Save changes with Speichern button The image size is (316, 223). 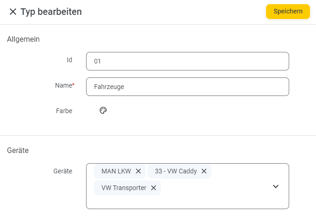pyautogui.click(x=288, y=12)
